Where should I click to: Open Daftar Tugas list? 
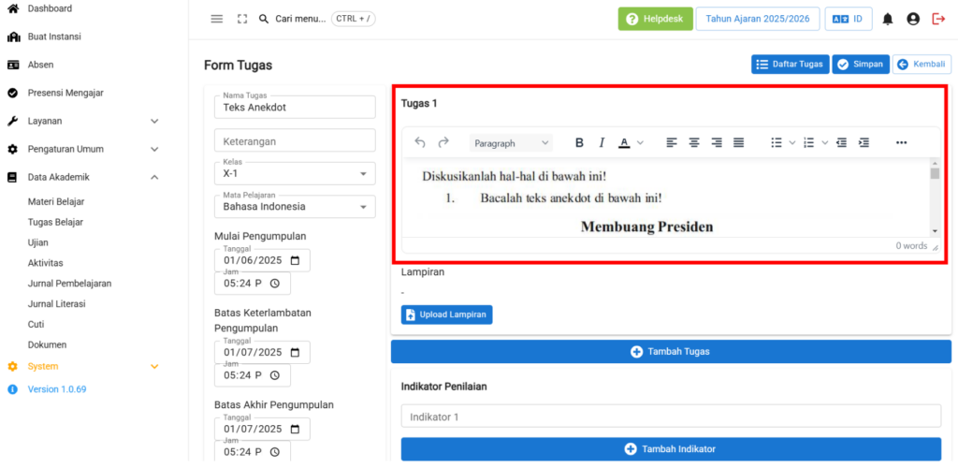click(x=791, y=65)
